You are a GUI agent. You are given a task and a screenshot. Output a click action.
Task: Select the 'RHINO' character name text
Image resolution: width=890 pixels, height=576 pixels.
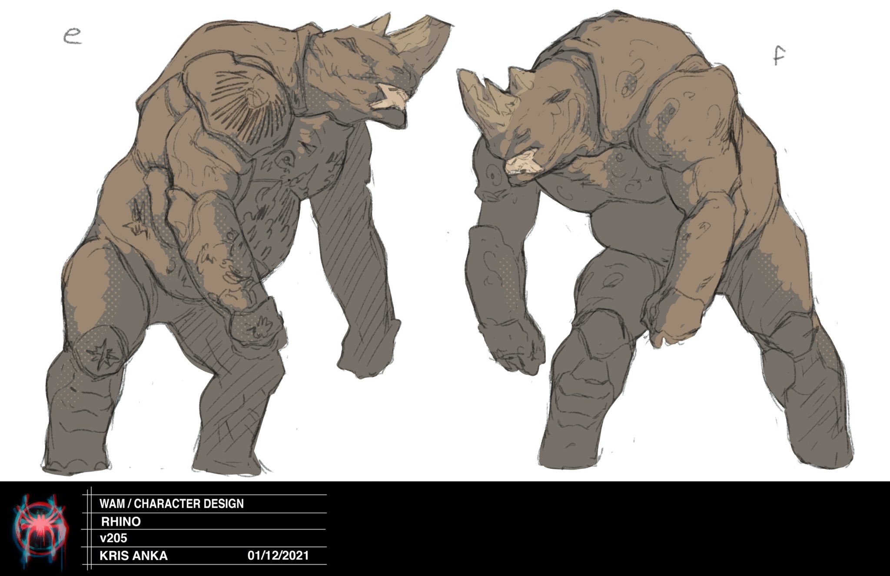coord(121,521)
